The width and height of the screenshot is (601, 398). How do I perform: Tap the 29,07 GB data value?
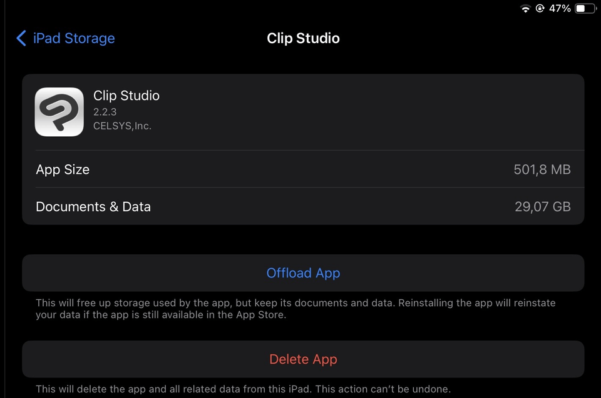coord(543,207)
